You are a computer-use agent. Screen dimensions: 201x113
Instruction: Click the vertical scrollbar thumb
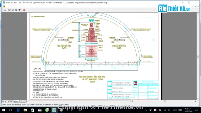click(x=198, y=56)
